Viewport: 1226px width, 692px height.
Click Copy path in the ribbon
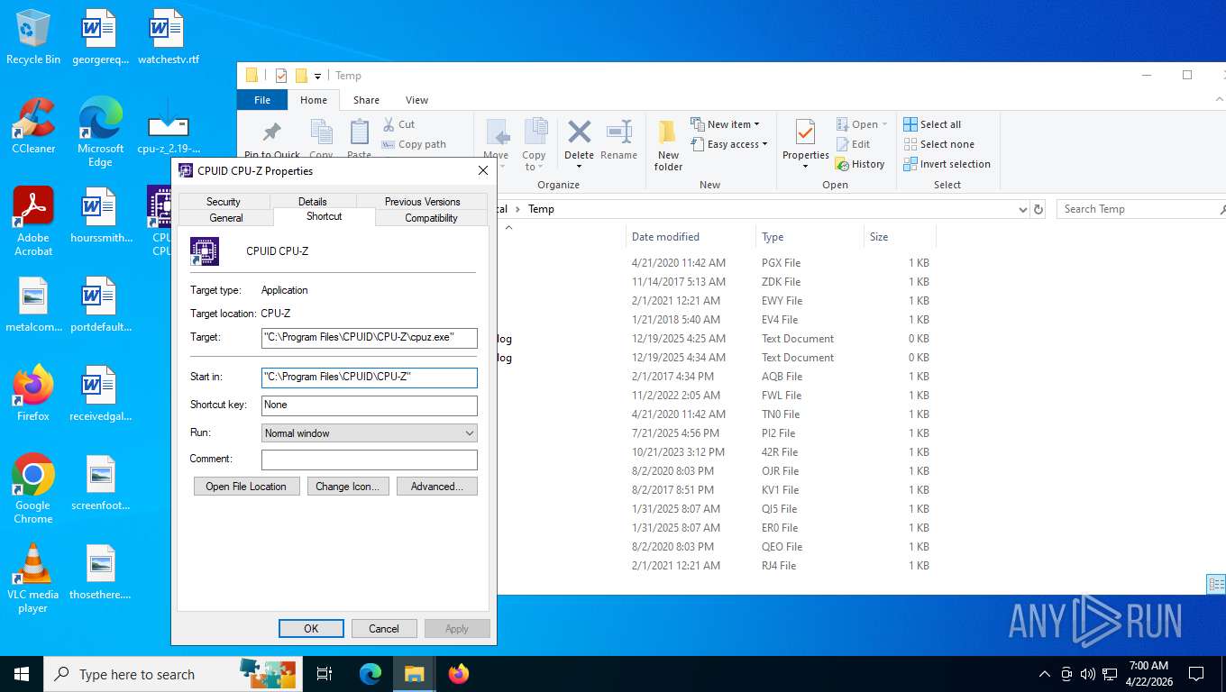[x=414, y=144]
